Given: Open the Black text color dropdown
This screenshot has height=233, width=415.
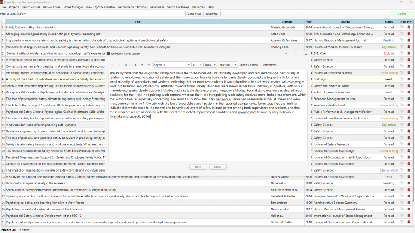Looking at the screenshot, I should coord(210,65).
